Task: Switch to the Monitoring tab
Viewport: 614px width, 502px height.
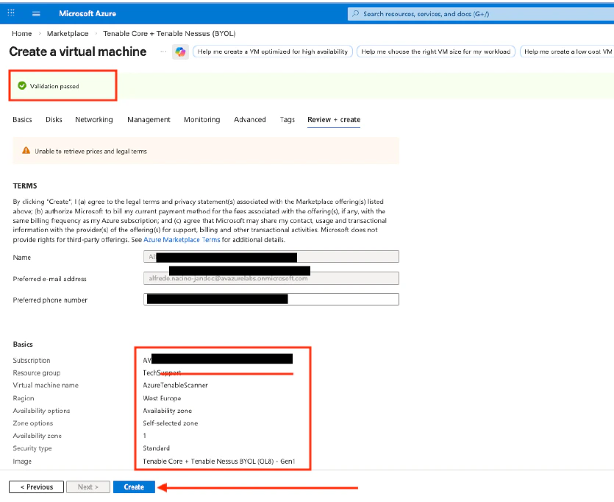Action: (201, 119)
